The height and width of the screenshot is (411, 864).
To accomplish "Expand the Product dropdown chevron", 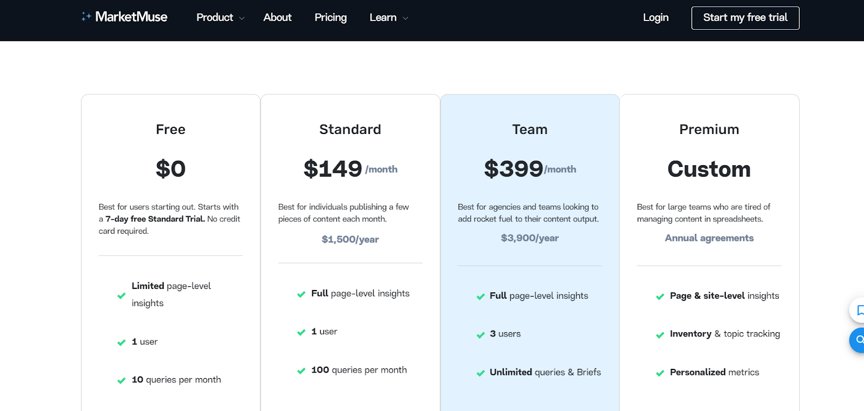I will pos(242,18).
